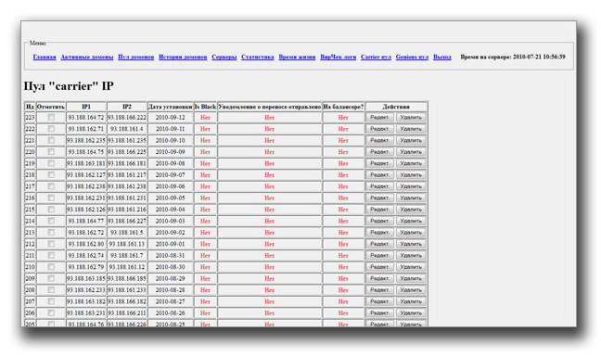The height and width of the screenshot is (357, 601).
Task: Click the Дата установки column header
Action: (170, 107)
